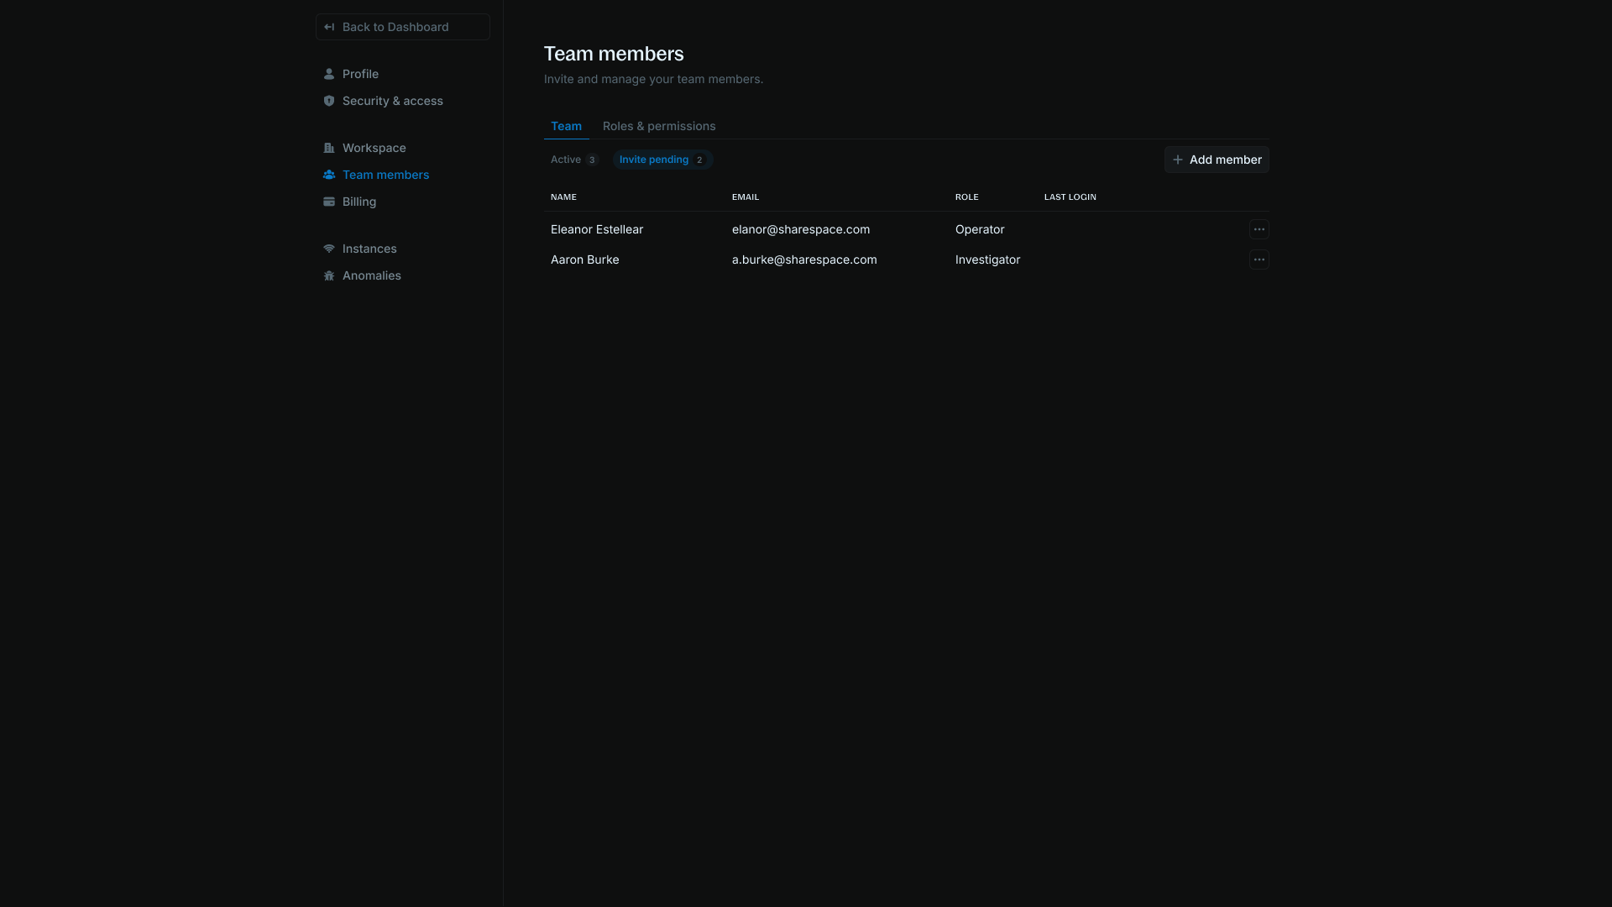
Task: Enable the Invite pending filter
Action: (x=662, y=160)
